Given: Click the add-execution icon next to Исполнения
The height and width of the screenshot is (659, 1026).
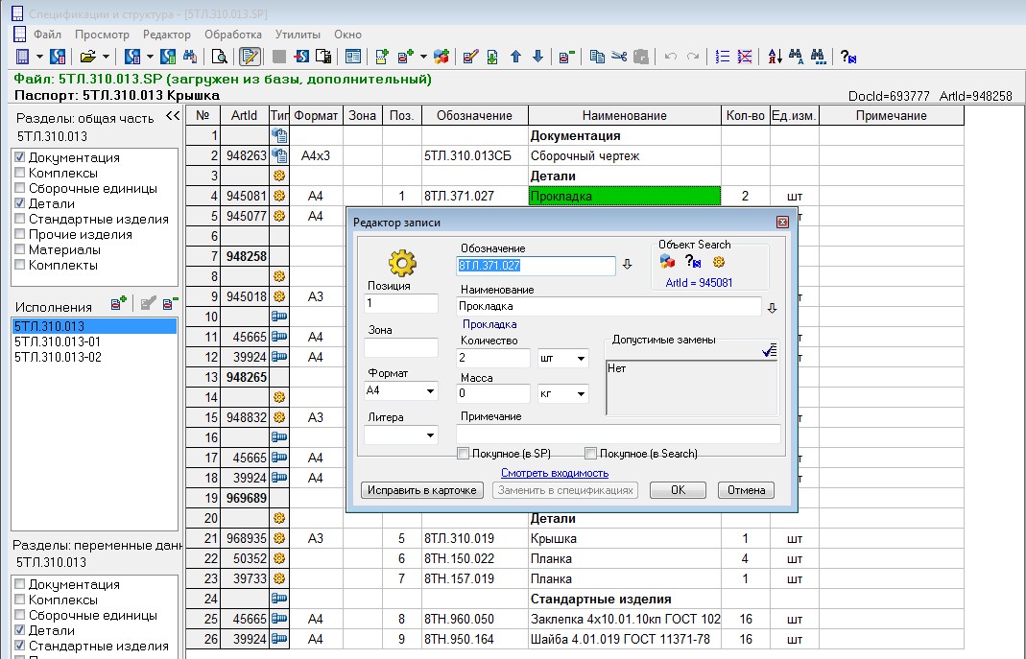Looking at the screenshot, I should [x=119, y=305].
